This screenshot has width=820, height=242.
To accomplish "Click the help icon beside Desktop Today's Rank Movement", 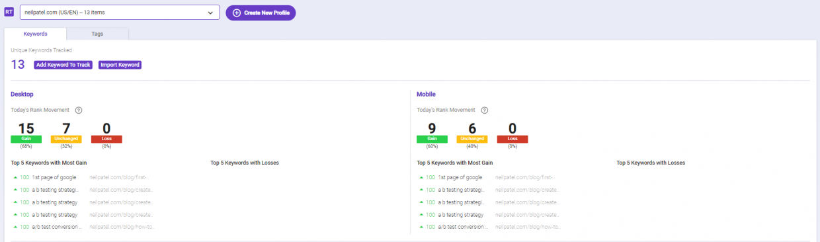I will pyautogui.click(x=79, y=110).
